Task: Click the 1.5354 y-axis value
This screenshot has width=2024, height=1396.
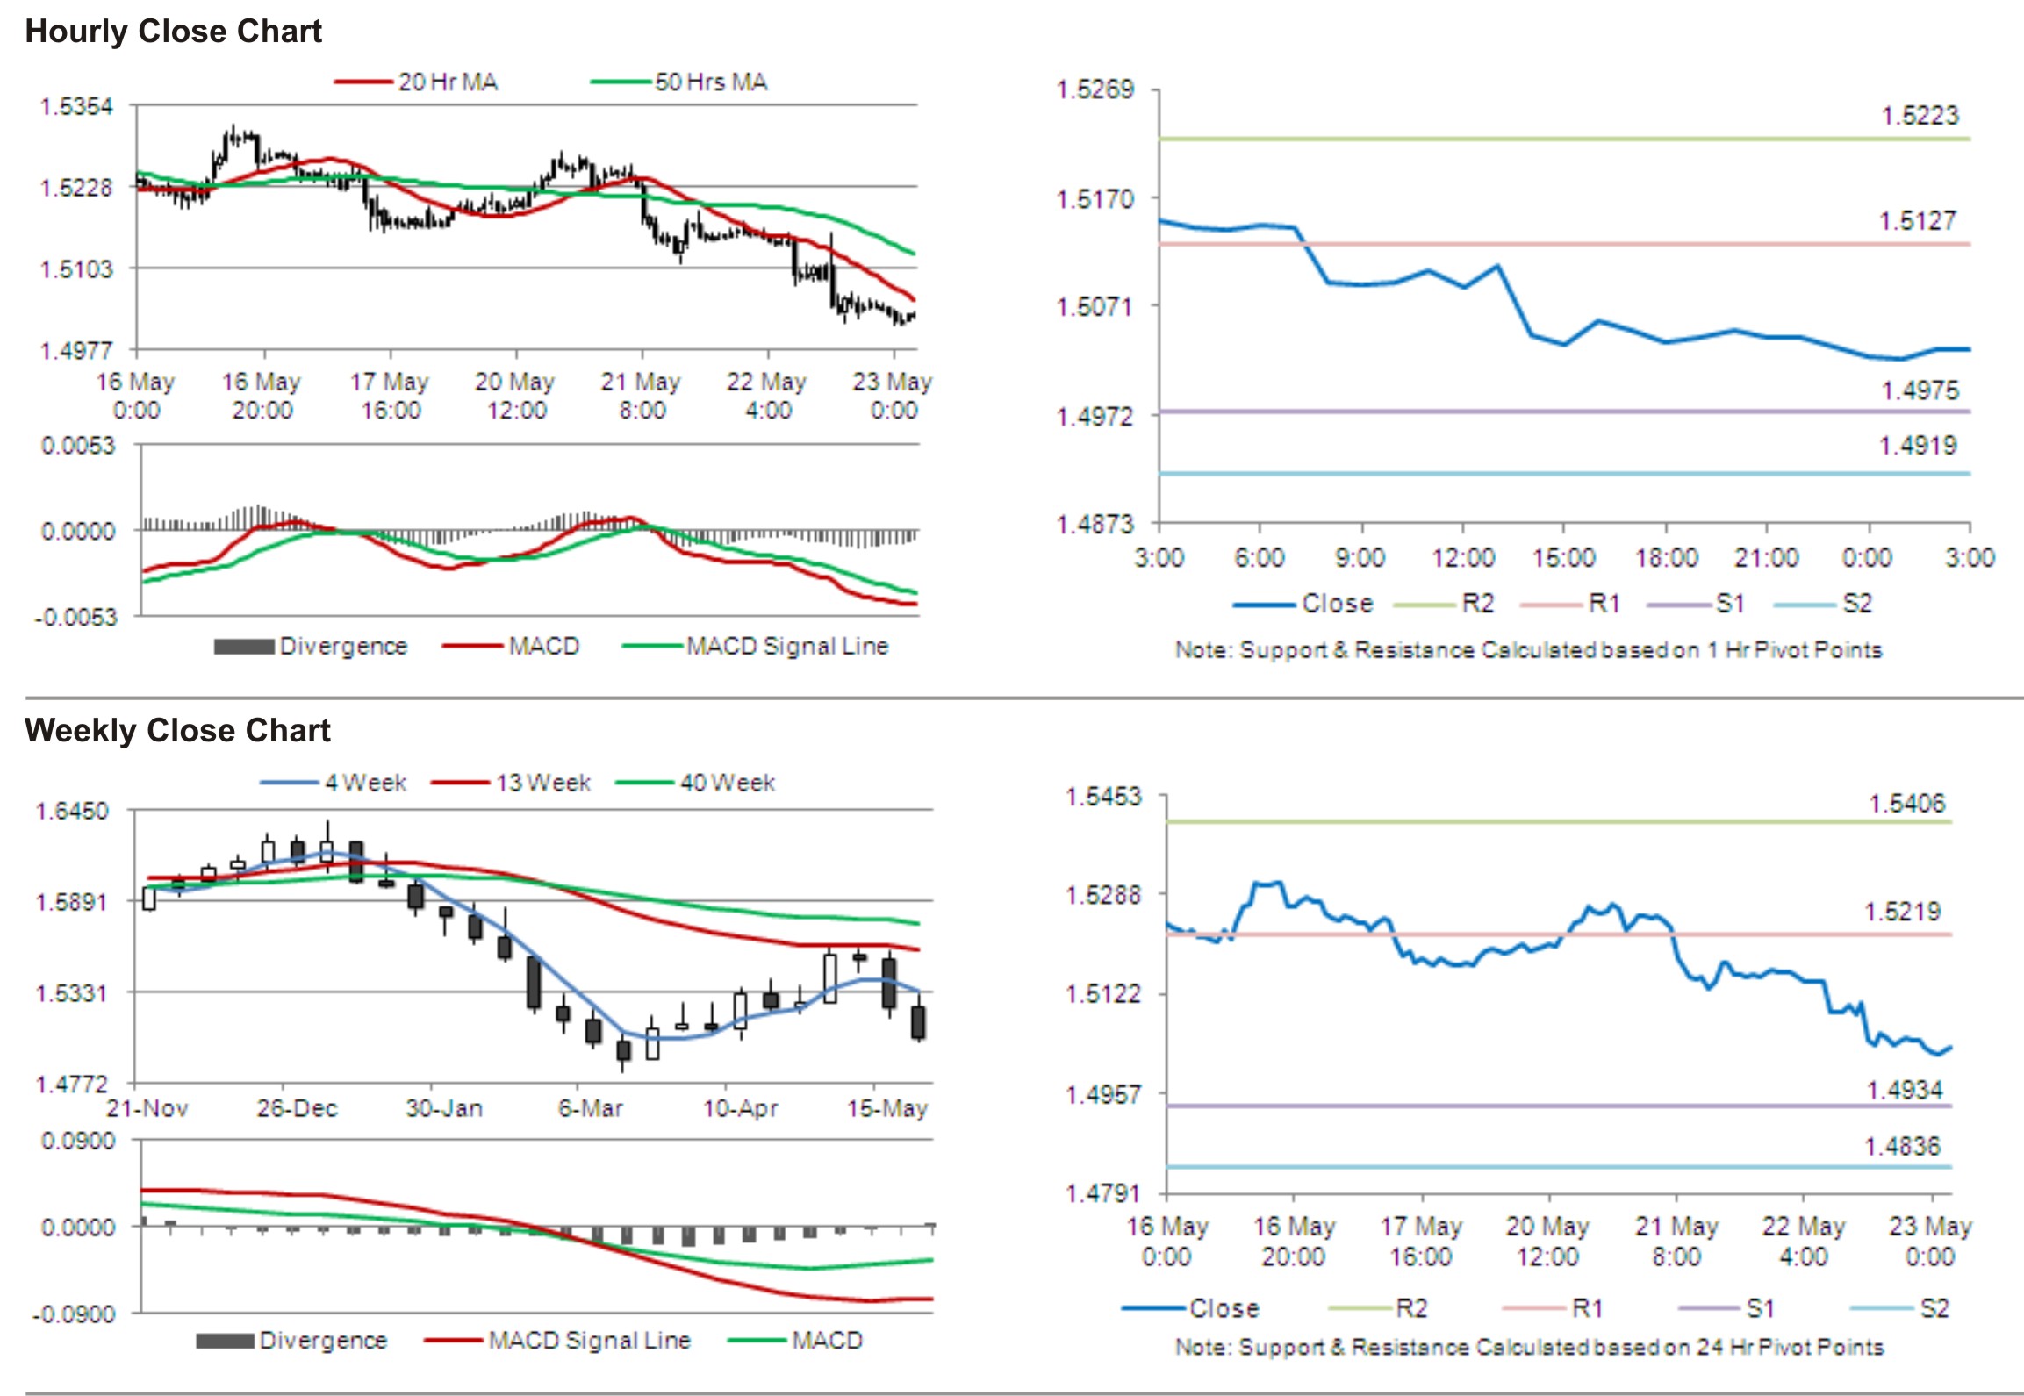Action: click(77, 107)
